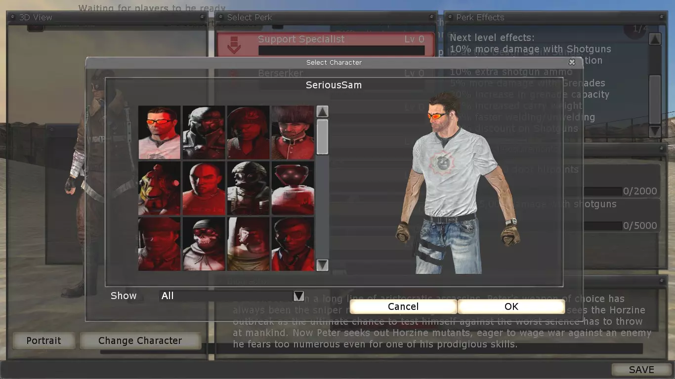Choose the bowl-headed character portrait
Image resolution: width=675 pixels, height=379 pixels.
pos(293,188)
